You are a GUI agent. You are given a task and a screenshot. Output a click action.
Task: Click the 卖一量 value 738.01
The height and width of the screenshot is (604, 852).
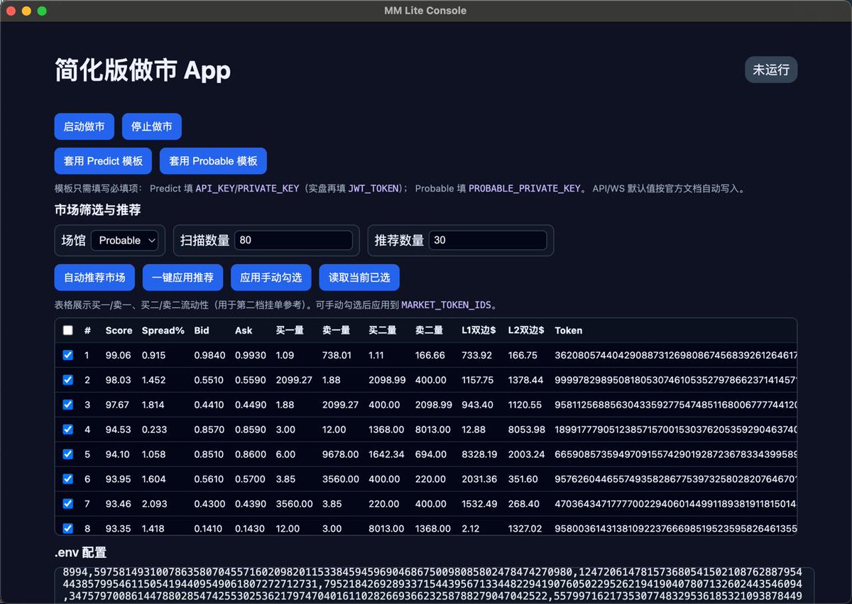337,355
